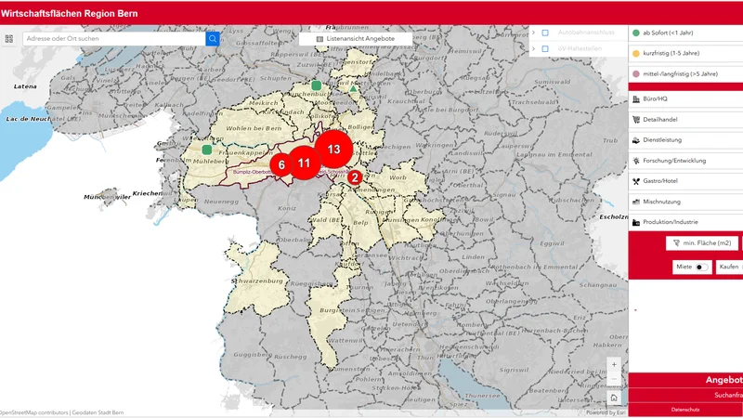Open the basemap gallery grid icon

(9, 39)
